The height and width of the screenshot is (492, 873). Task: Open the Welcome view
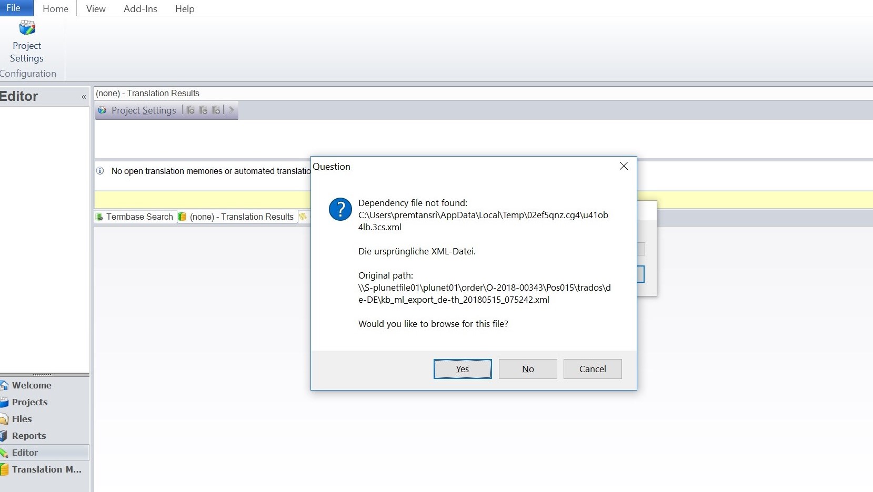(x=32, y=385)
